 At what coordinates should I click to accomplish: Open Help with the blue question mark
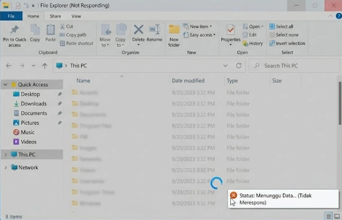tap(338, 16)
